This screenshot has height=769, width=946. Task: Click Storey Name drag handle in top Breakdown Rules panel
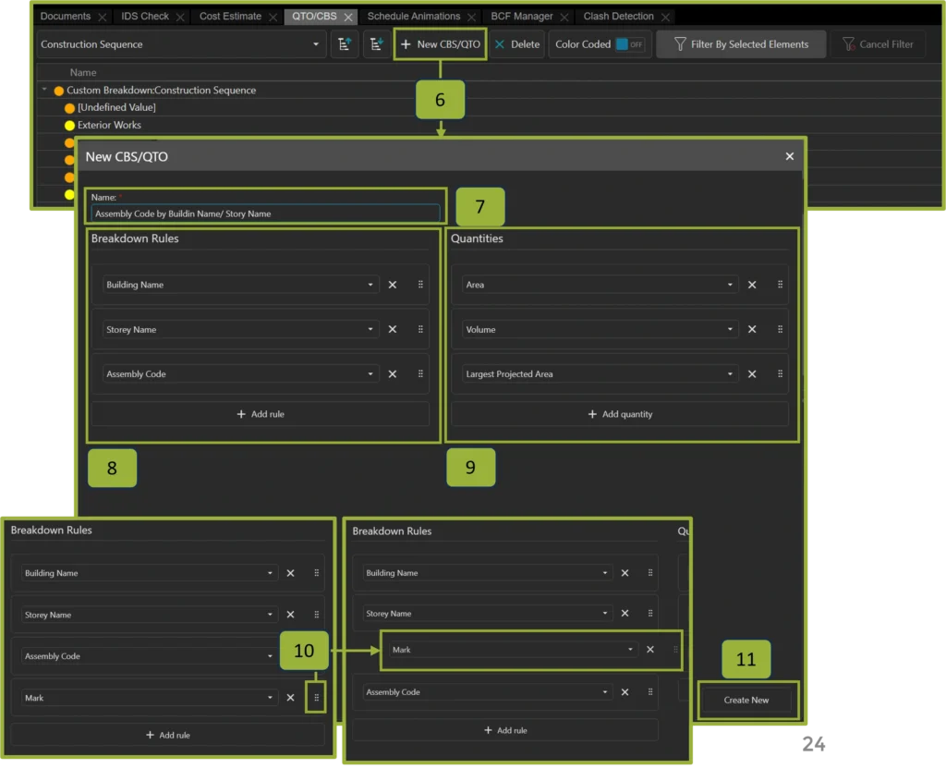click(420, 329)
